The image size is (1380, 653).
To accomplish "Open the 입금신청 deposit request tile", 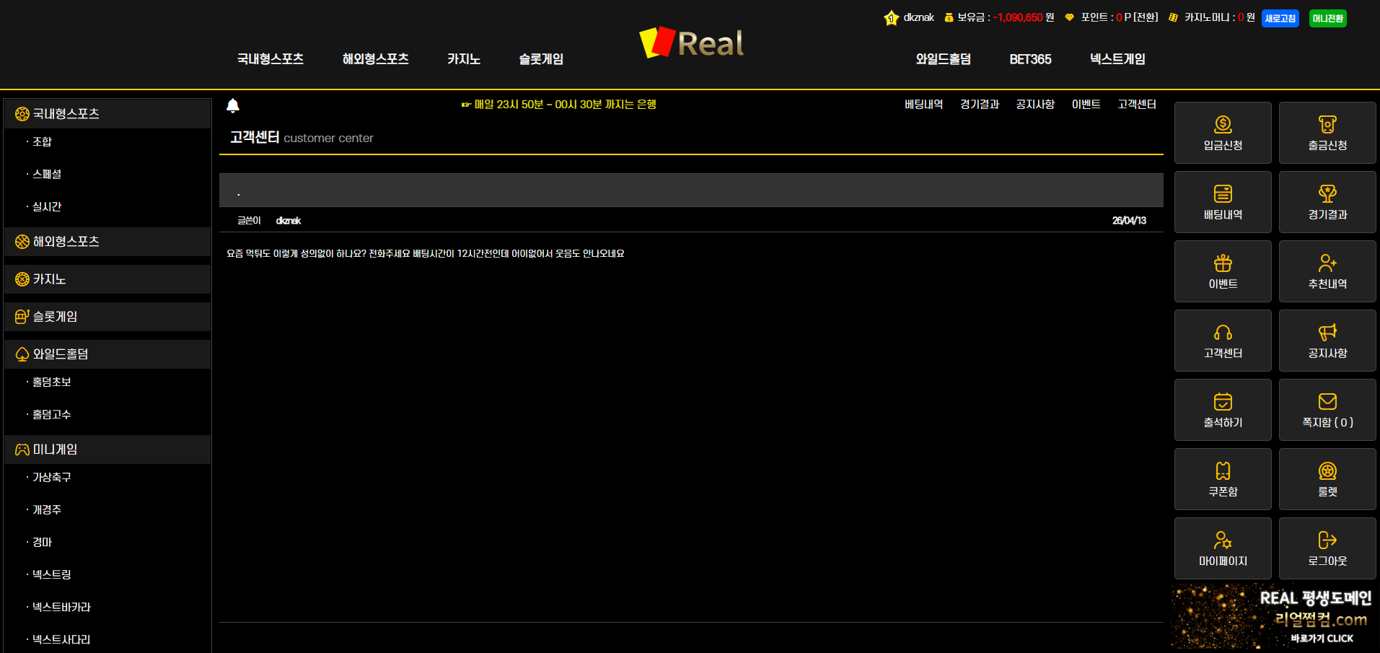I will click(1223, 133).
